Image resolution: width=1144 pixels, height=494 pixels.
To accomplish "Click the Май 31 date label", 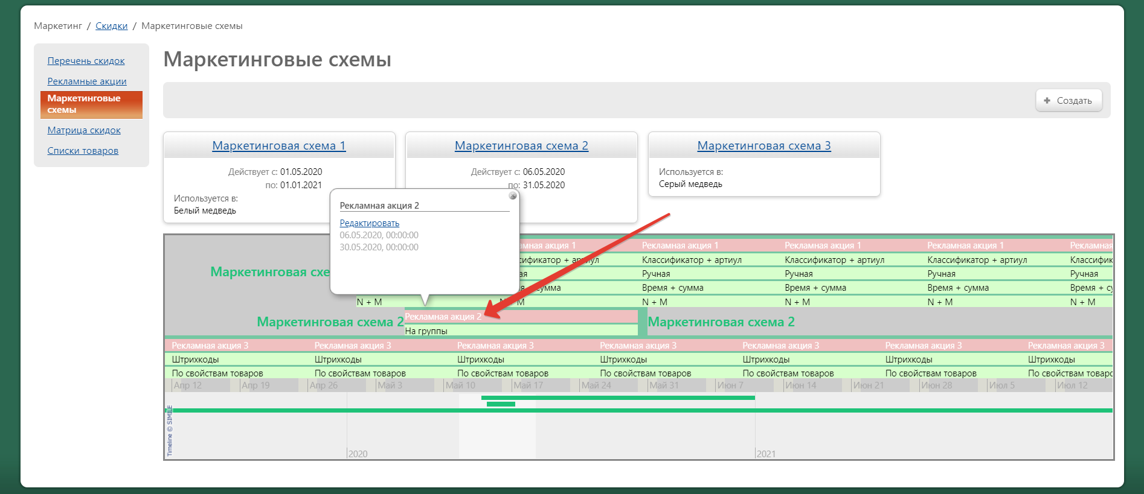I will [x=664, y=385].
